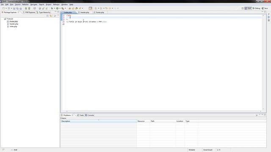Open the Source menu
This screenshot has width=271, height=152.
18,5
